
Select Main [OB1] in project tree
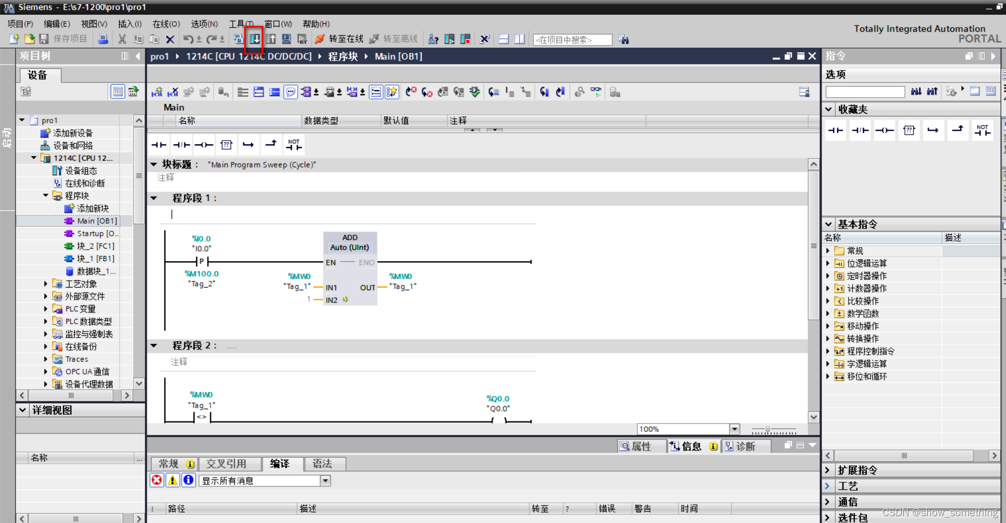[97, 221]
